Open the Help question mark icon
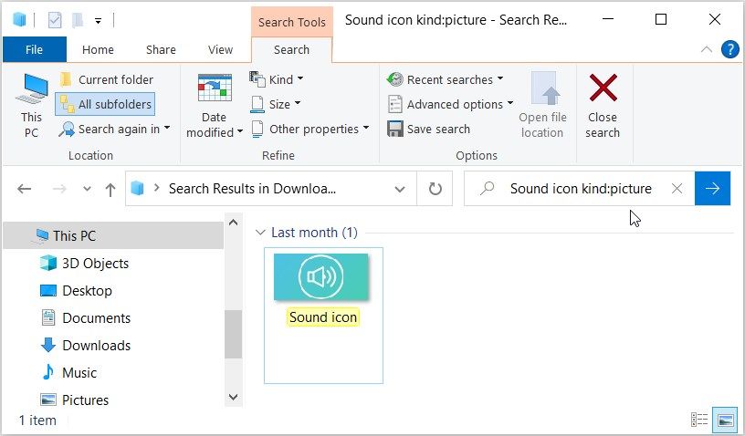Screen dimensions: 745x436 729,49
